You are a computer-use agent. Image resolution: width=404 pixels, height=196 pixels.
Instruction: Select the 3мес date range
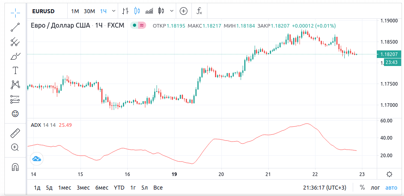(x=83, y=188)
